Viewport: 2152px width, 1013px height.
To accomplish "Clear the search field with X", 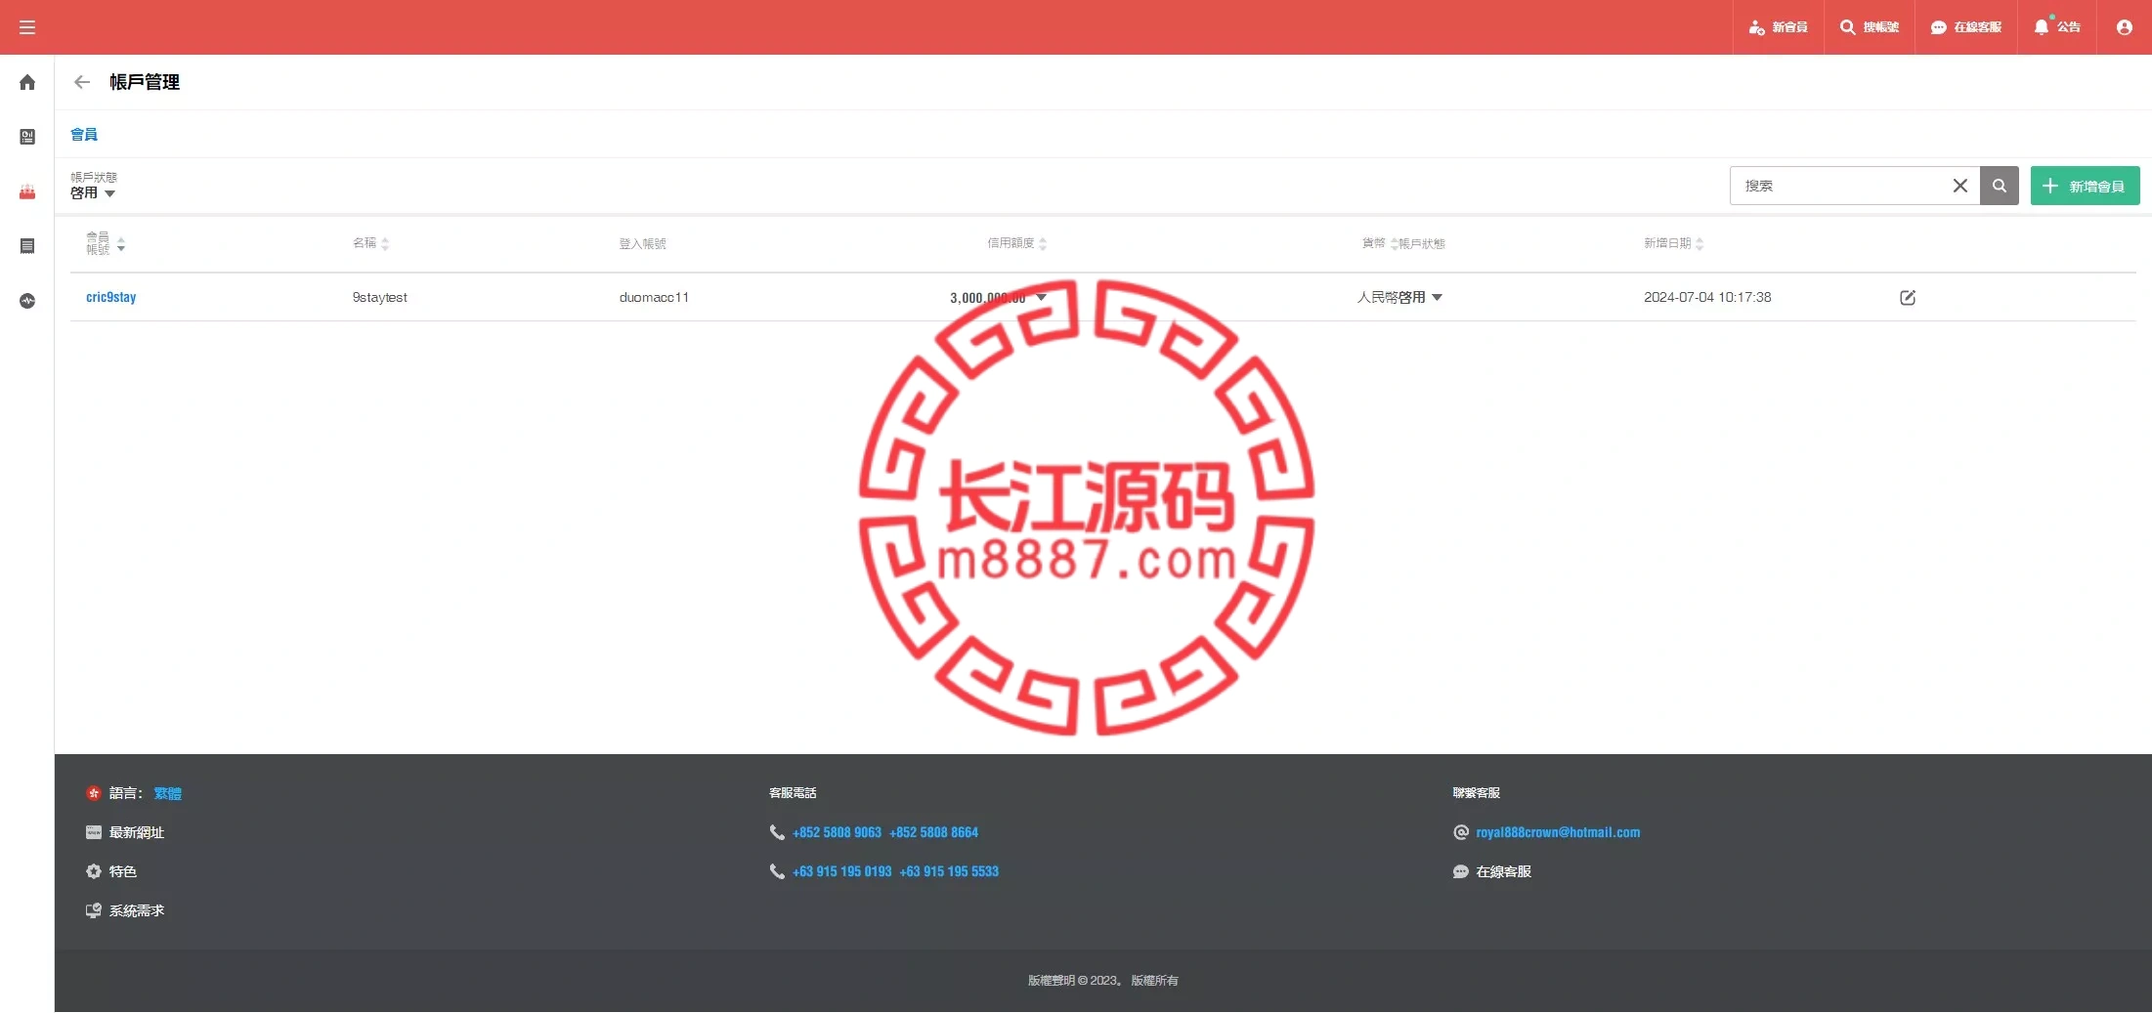I will 1960,186.
